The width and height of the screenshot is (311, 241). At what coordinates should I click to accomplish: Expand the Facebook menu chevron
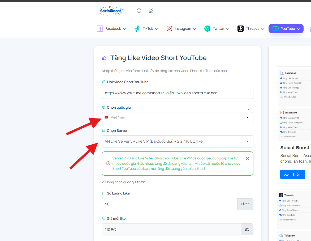click(x=124, y=29)
